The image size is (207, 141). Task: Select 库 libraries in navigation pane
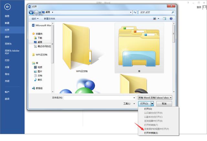coord(35,63)
